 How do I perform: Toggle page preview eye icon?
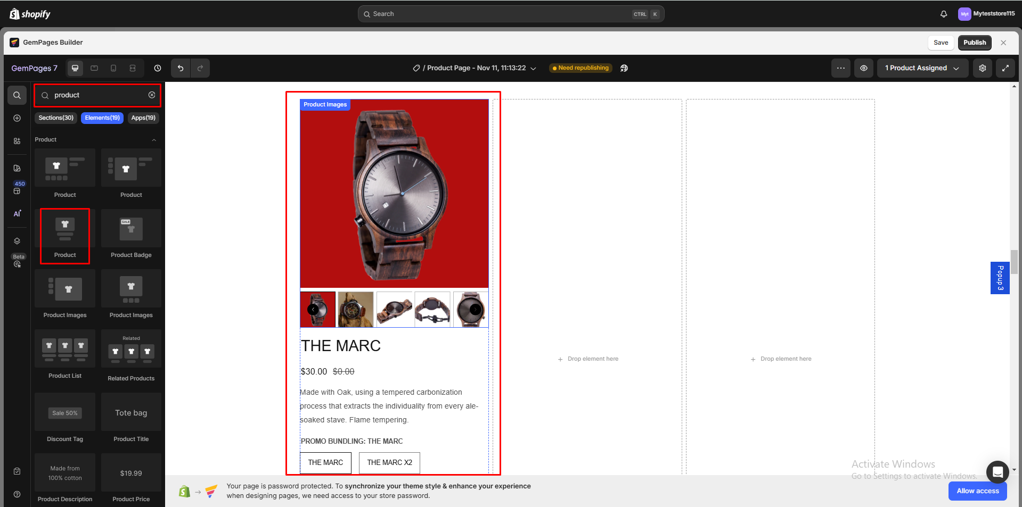tap(863, 68)
